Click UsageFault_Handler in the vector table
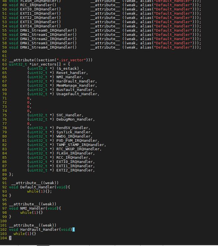Screen dimensions: 218x246 click(x=77, y=94)
